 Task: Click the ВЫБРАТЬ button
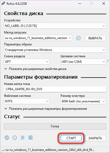click(95, 38)
